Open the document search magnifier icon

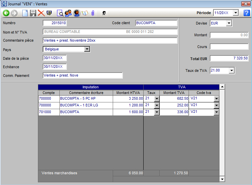(60, 13)
